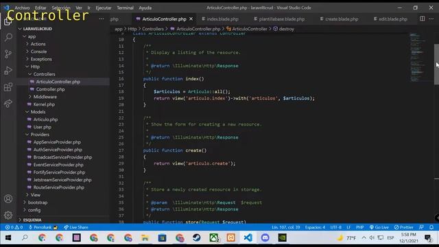The height and width of the screenshot is (247, 439).
Task: Open Steam from the taskbar
Action: [197, 238]
